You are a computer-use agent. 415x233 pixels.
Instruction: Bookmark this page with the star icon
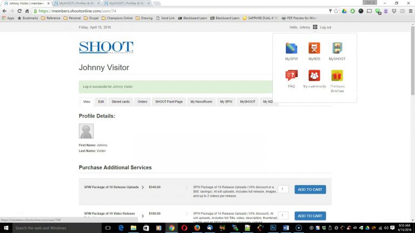pyautogui.click(x=336, y=11)
